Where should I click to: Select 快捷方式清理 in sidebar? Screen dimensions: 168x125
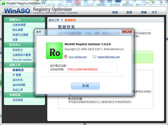pyautogui.click(x=20, y=35)
